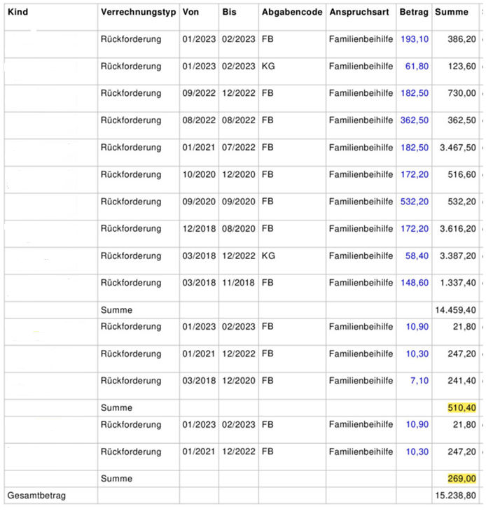
Task: Click the blue 193,10 Betrag link
Action: [x=415, y=39]
